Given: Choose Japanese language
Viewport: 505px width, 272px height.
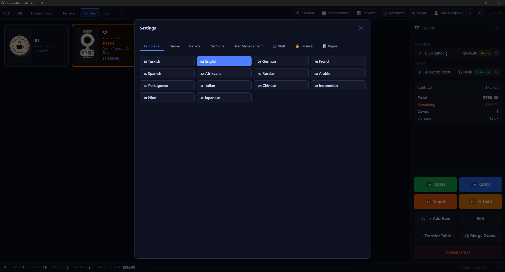Looking at the screenshot, I should (x=224, y=98).
